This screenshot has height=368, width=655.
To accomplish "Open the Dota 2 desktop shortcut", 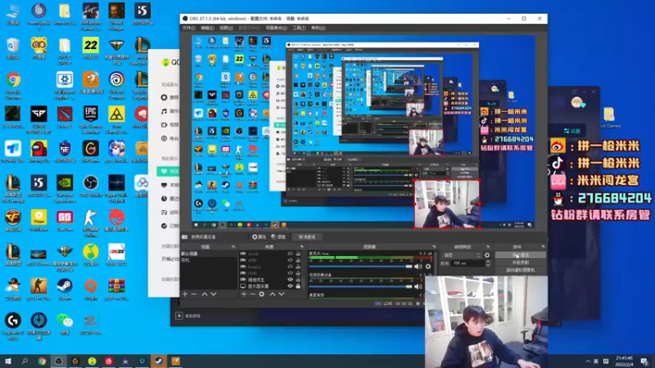I will point(65,117).
